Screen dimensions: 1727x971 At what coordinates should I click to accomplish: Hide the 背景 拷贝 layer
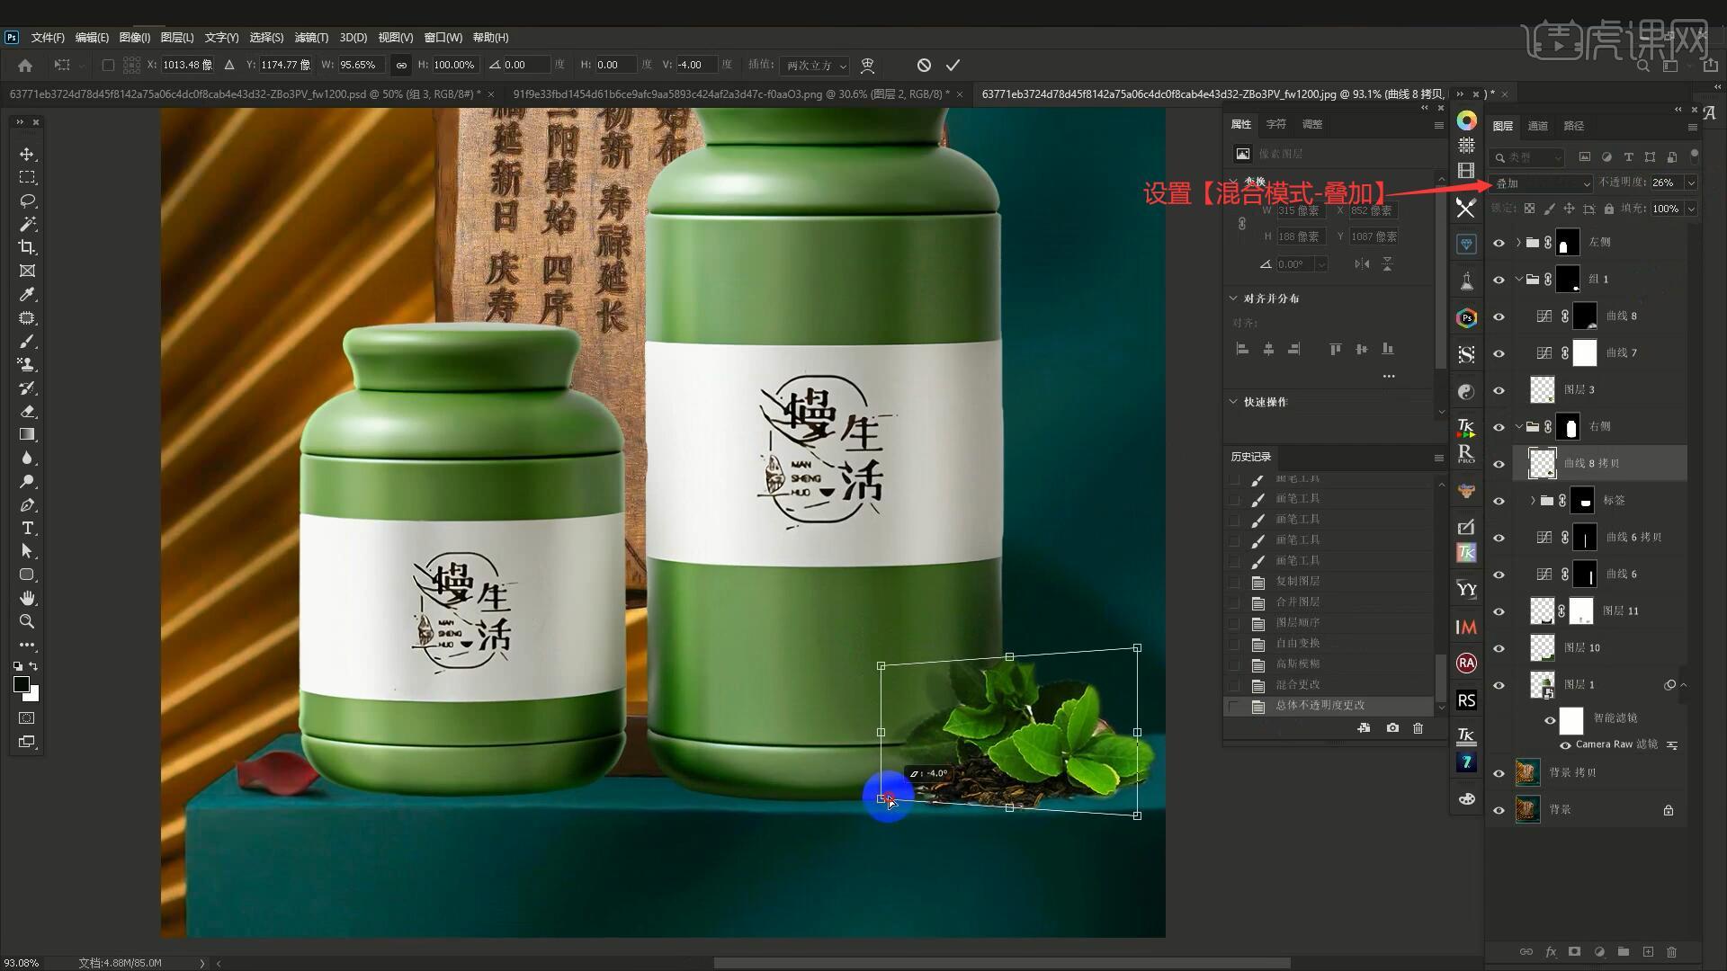tap(1499, 773)
